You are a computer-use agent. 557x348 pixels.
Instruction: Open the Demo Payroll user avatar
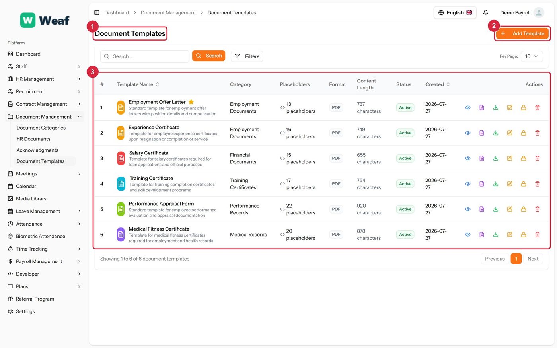pos(539,13)
